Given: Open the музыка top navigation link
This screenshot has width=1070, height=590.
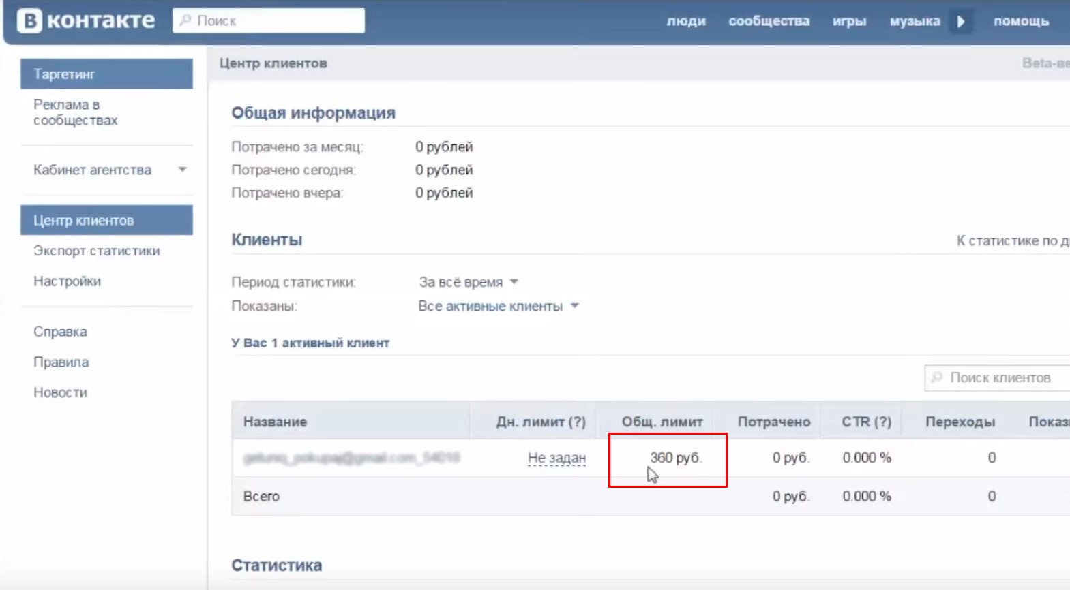Looking at the screenshot, I should [x=915, y=21].
